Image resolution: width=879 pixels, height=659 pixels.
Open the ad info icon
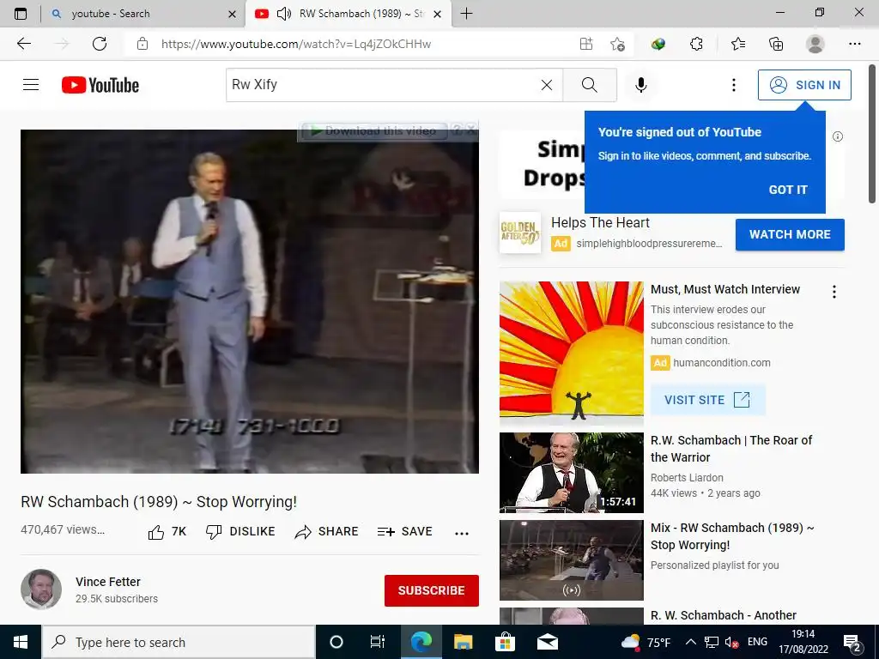pyautogui.click(x=838, y=136)
